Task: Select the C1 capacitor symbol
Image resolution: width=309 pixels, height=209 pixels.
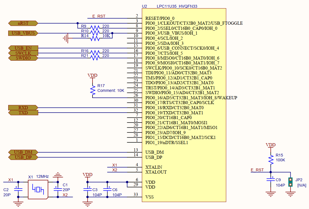Action: pyautogui.click(x=58, y=190)
